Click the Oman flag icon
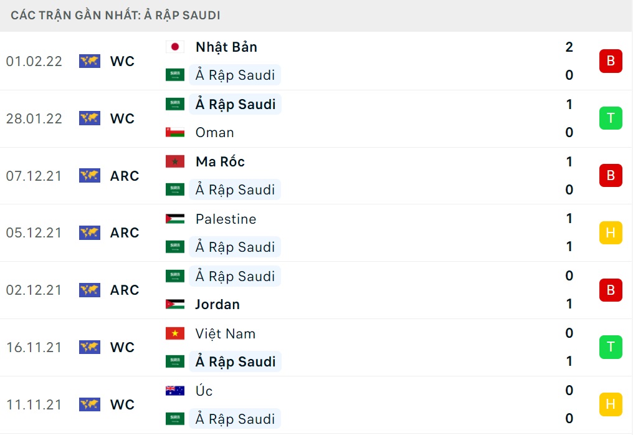This screenshot has height=435, width=633. coord(175,132)
